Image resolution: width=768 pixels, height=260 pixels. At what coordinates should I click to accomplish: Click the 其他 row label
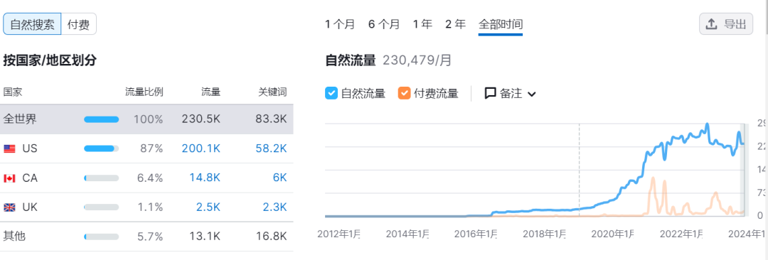pos(15,237)
